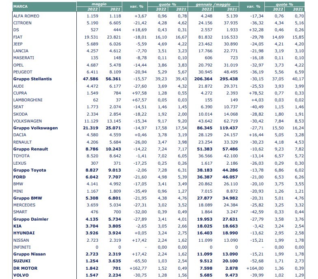The width and height of the screenshot is (318, 279).
Task: Select the DR MOTOR row label
Action: [x=25, y=268]
